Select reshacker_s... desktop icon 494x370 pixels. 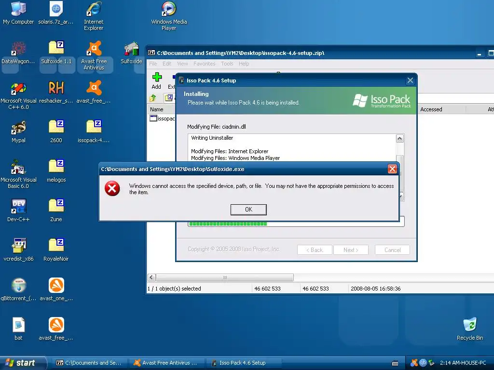click(x=56, y=92)
